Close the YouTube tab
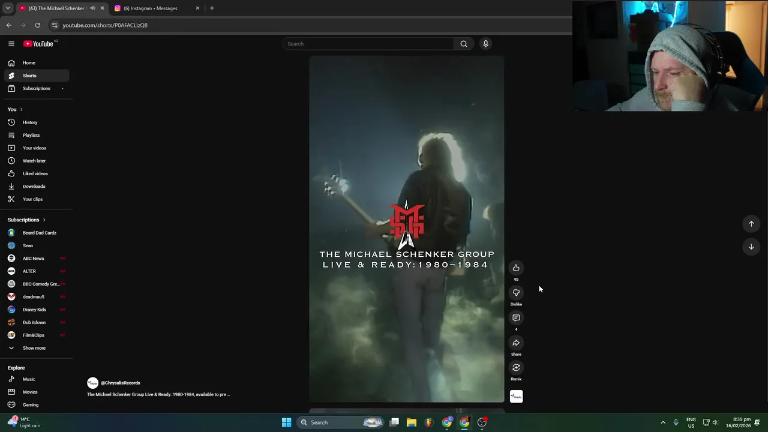Image resolution: width=768 pixels, height=432 pixels. [102, 8]
